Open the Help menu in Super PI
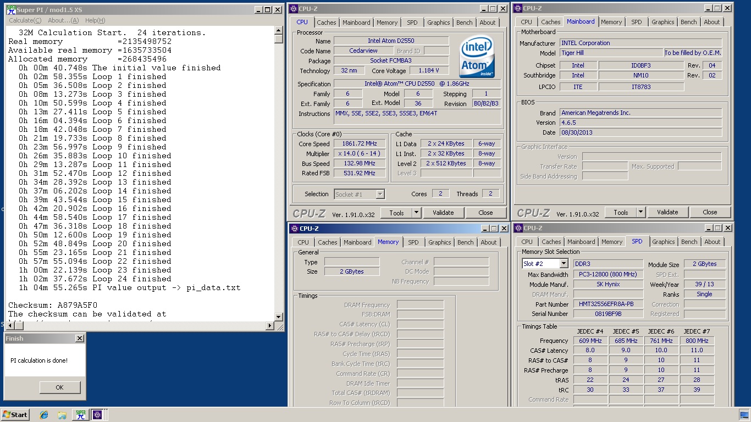Viewport: 751px width, 422px height. tap(95, 20)
